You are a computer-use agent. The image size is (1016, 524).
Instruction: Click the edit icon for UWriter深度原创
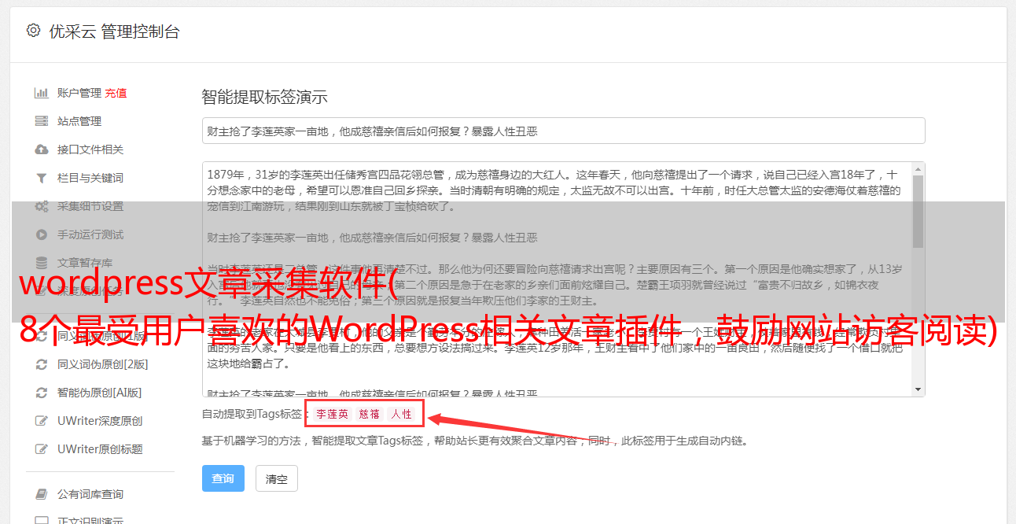pyautogui.click(x=42, y=421)
